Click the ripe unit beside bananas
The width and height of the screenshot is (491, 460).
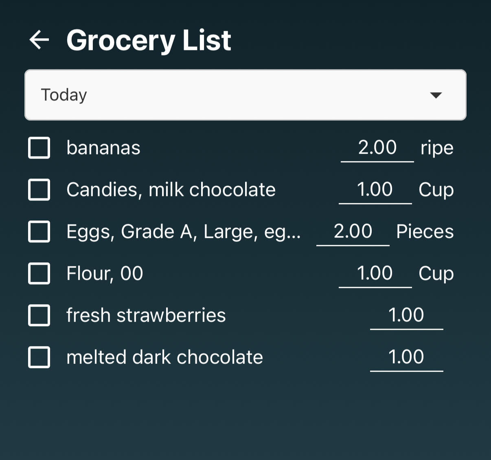point(437,148)
